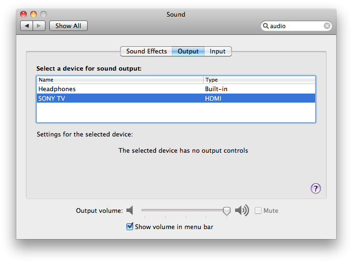
Task: Open the help button
Action: pos(316,189)
